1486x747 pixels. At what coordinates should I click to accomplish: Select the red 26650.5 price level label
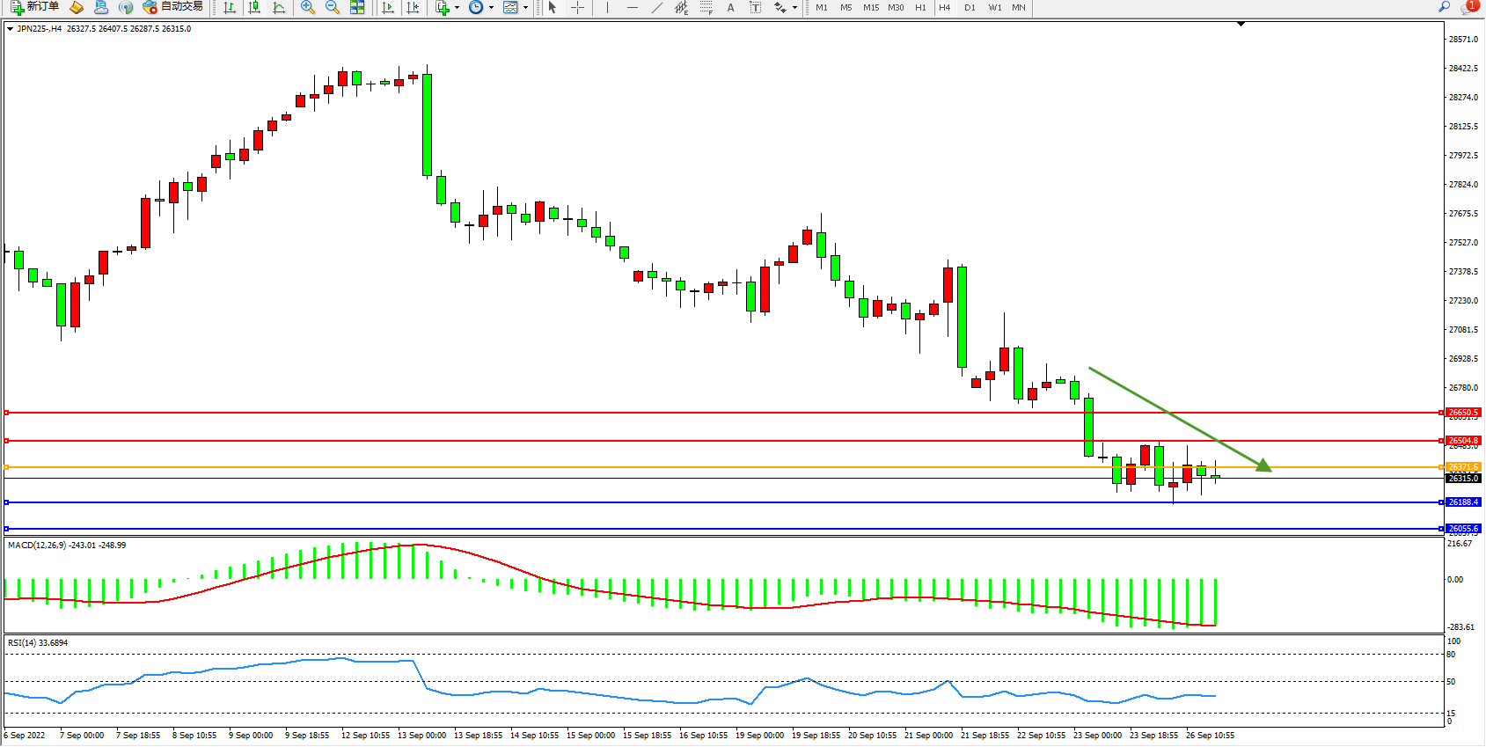tap(1463, 413)
